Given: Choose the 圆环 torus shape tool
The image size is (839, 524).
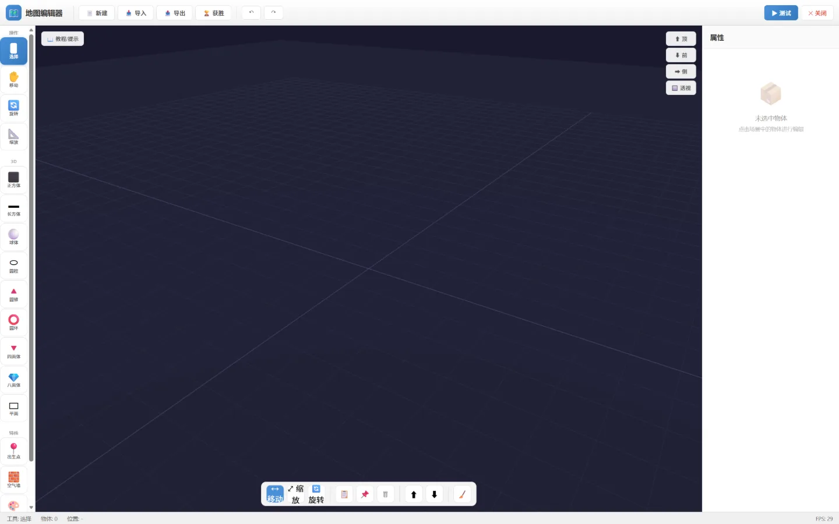Looking at the screenshot, I should (x=13, y=323).
